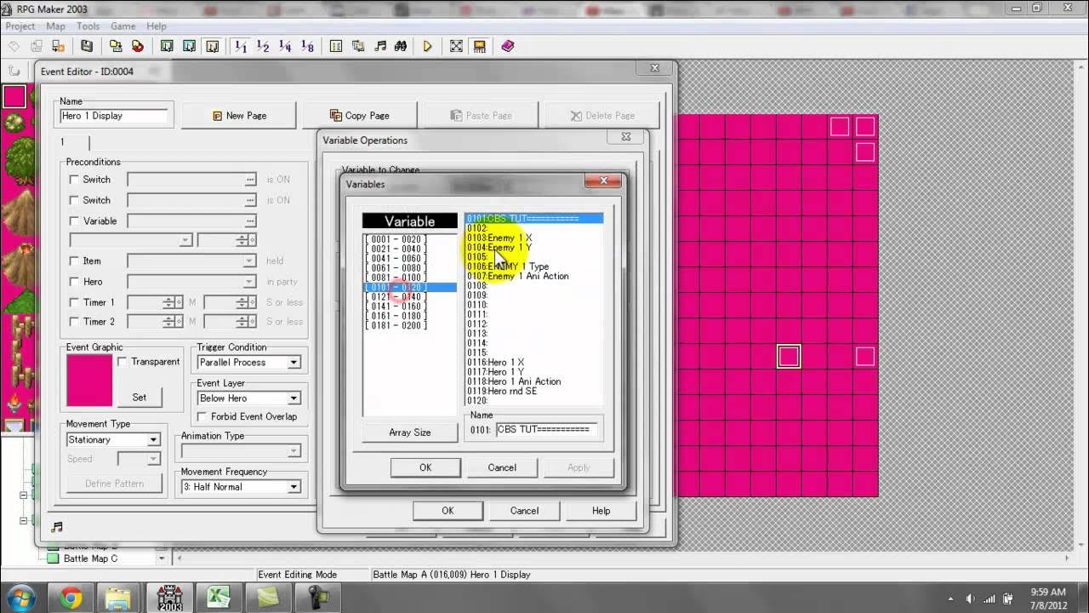Image resolution: width=1089 pixels, height=613 pixels.
Task: Click the Array Size button
Action: pos(410,433)
